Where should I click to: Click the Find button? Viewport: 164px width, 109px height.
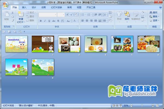(153, 13)
